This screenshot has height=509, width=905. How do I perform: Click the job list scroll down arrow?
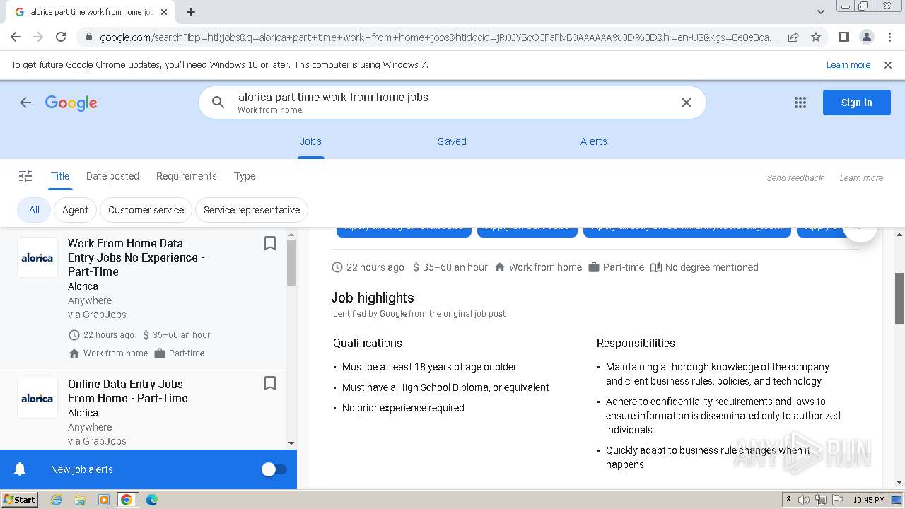[291, 443]
